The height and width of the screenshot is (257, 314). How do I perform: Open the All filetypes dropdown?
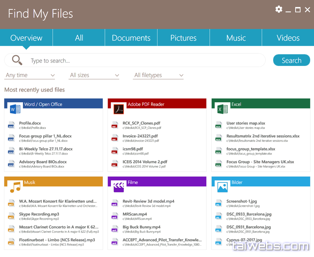click(x=159, y=75)
